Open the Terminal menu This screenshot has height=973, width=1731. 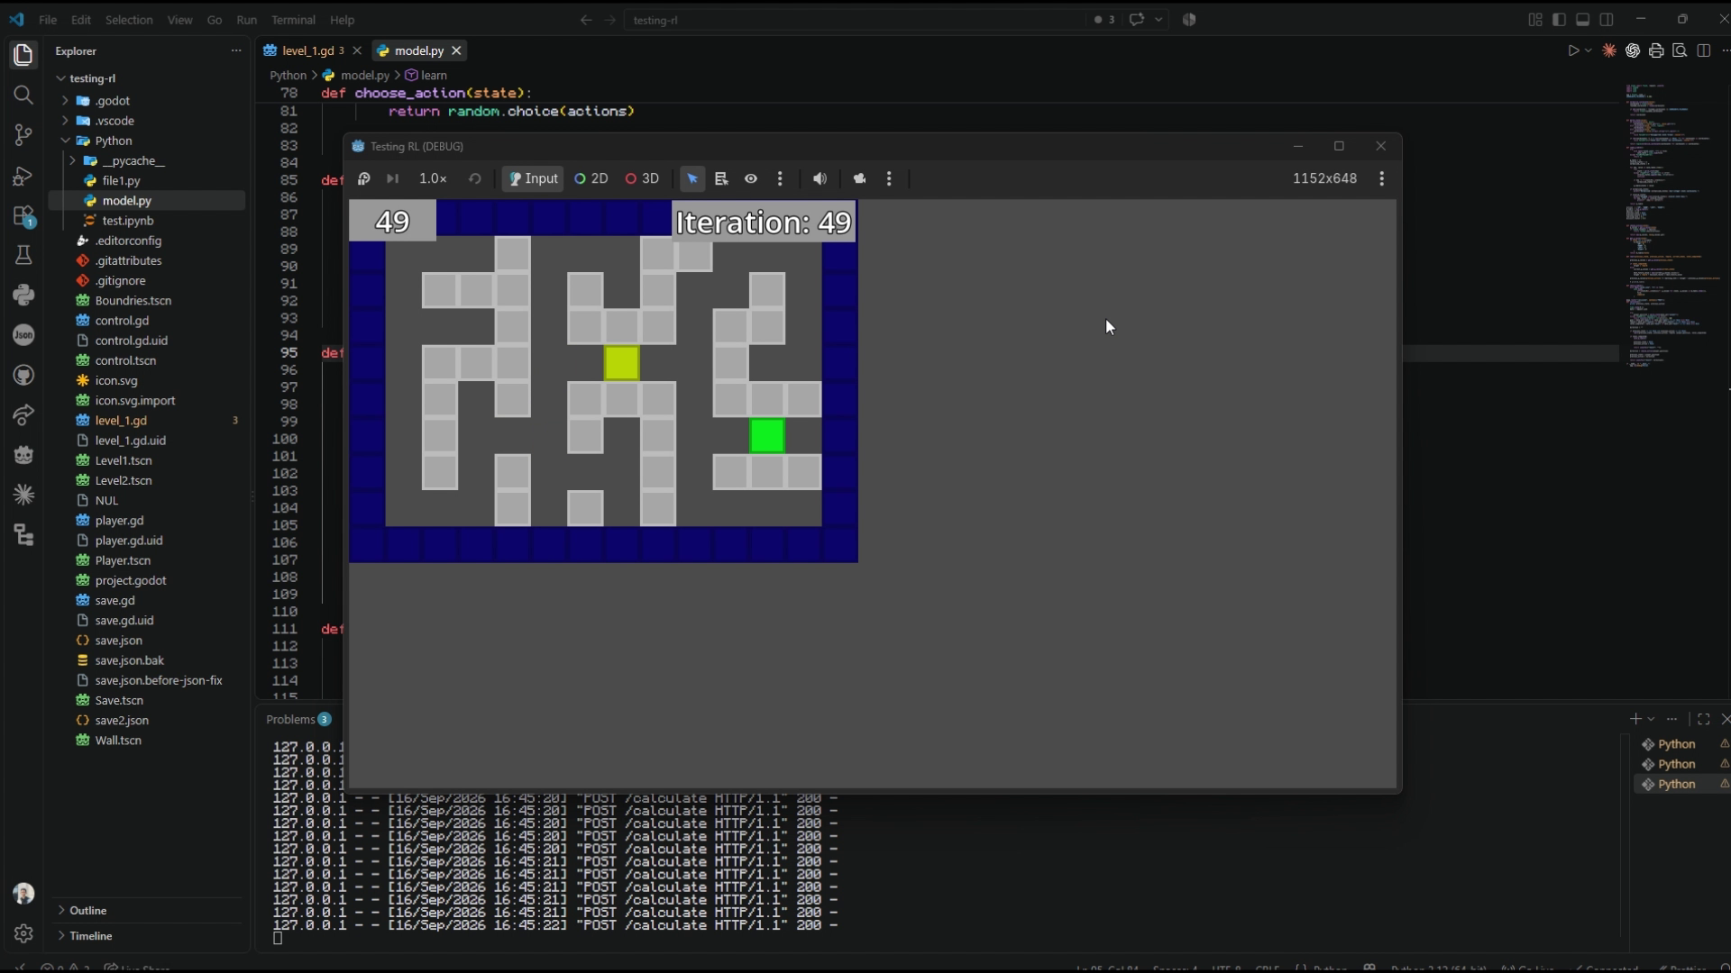pyautogui.click(x=293, y=20)
